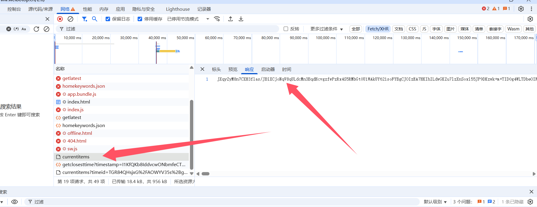This screenshot has height=207, width=537.
Task: Expand more filter conditions dropdown
Action: (326, 29)
